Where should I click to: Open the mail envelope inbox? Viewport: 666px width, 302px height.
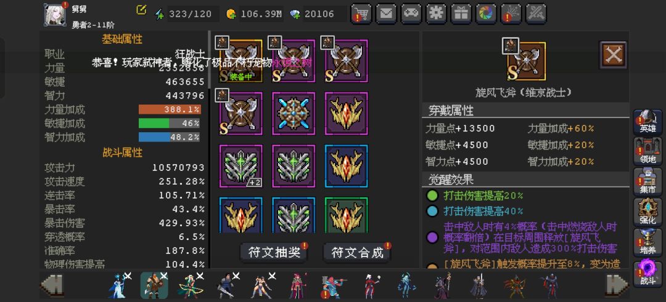pos(386,14)
